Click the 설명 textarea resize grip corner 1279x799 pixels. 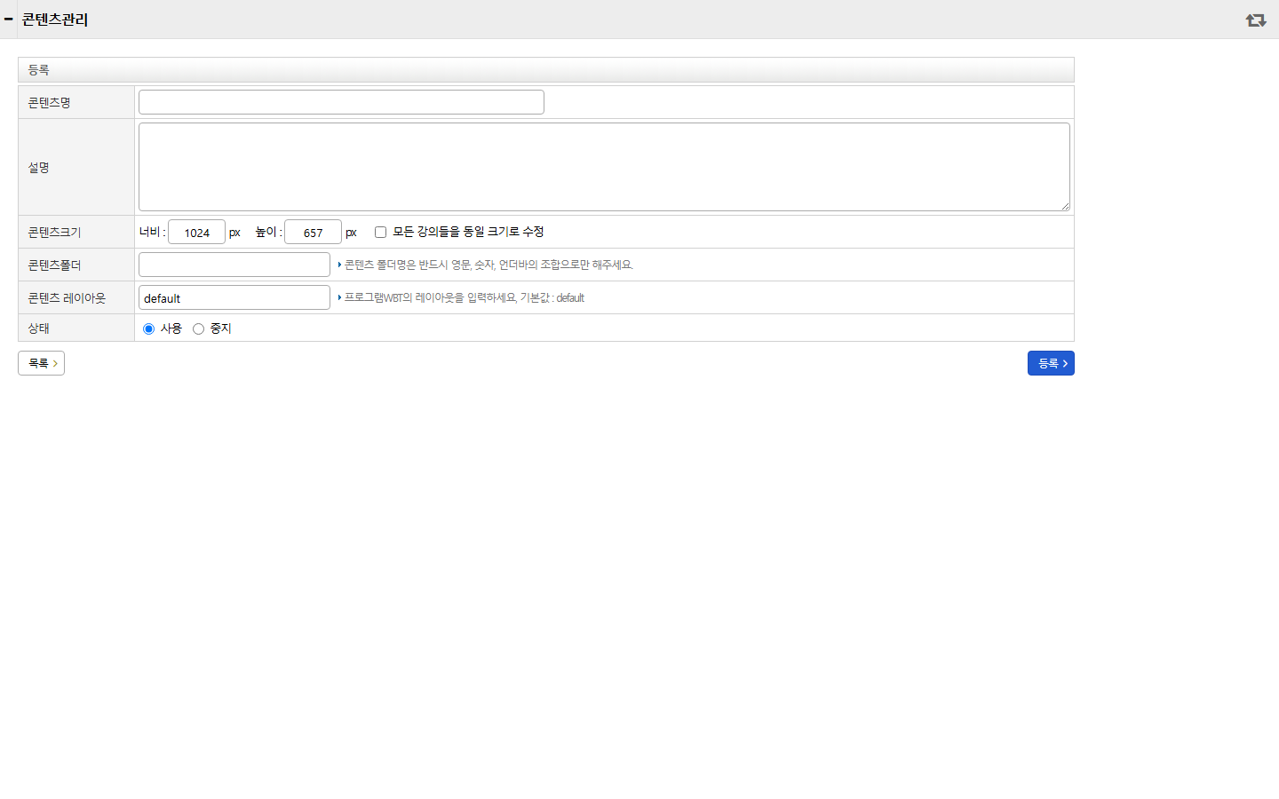1065,206
